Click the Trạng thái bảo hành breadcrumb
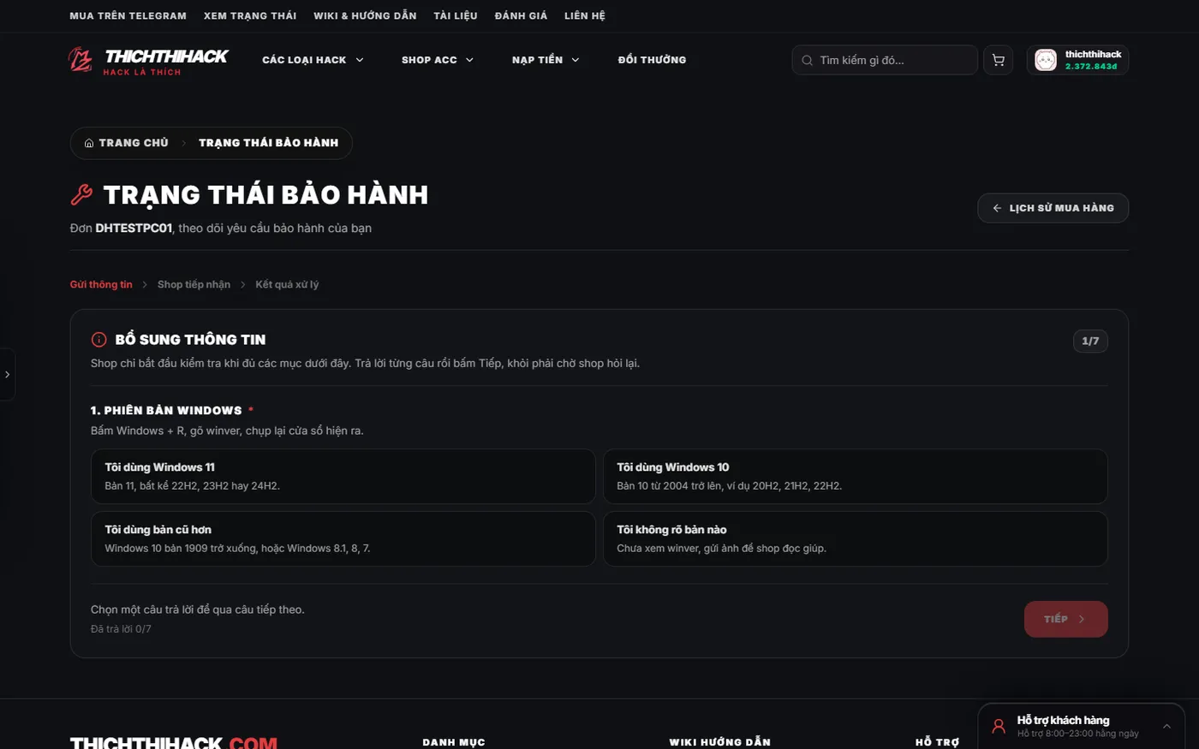Viewport: 1199px width, 749px height. pyautogui.click(x=268, y=143)
